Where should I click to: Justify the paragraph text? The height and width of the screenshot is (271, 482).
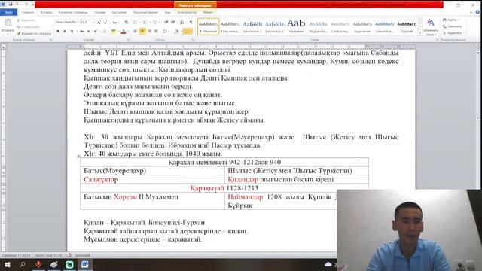click(156, 32)
